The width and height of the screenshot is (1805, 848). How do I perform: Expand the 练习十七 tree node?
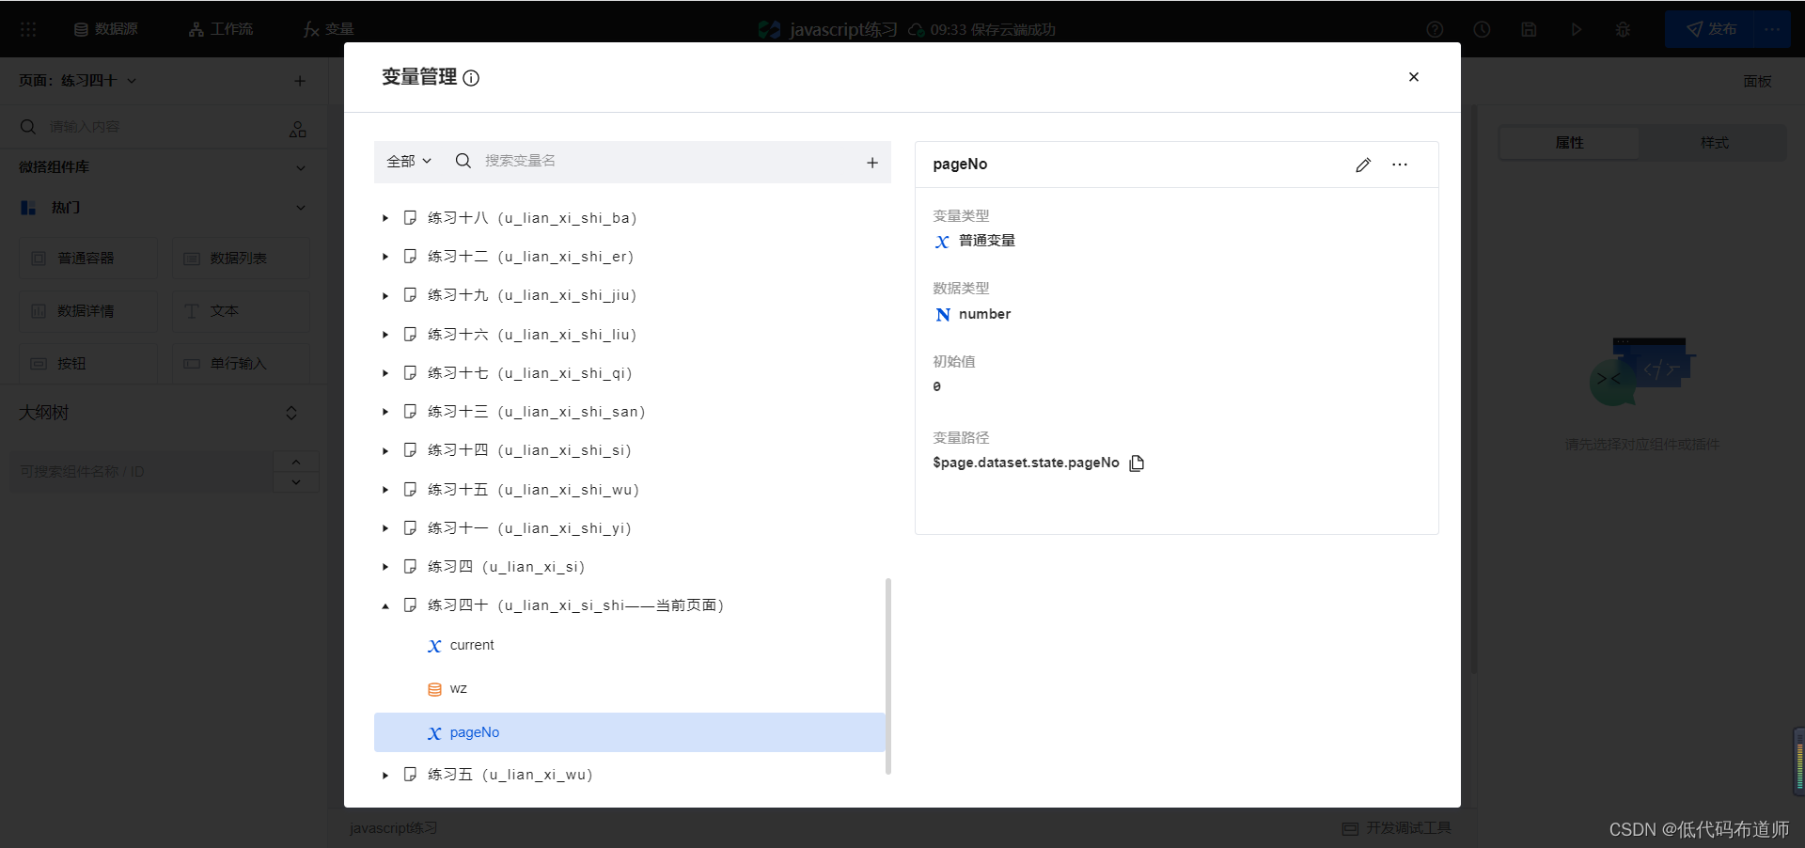pos(385,373)
